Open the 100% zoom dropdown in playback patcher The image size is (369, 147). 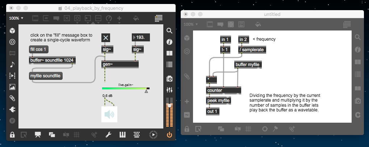16,18
